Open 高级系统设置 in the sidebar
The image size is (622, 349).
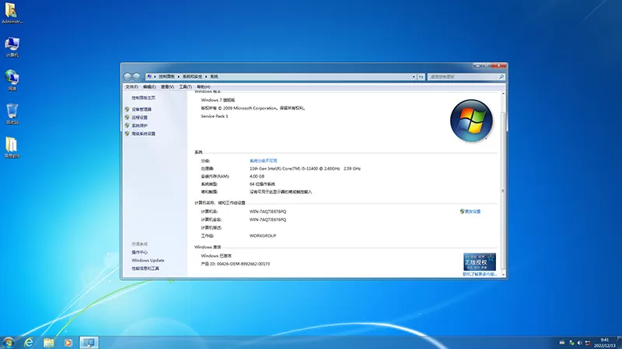143,133
